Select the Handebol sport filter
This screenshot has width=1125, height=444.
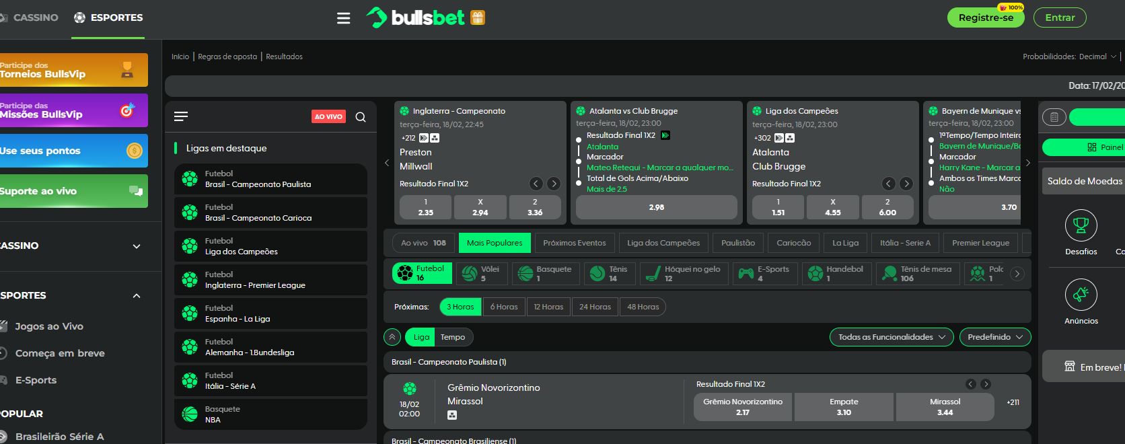click(836, 273)
